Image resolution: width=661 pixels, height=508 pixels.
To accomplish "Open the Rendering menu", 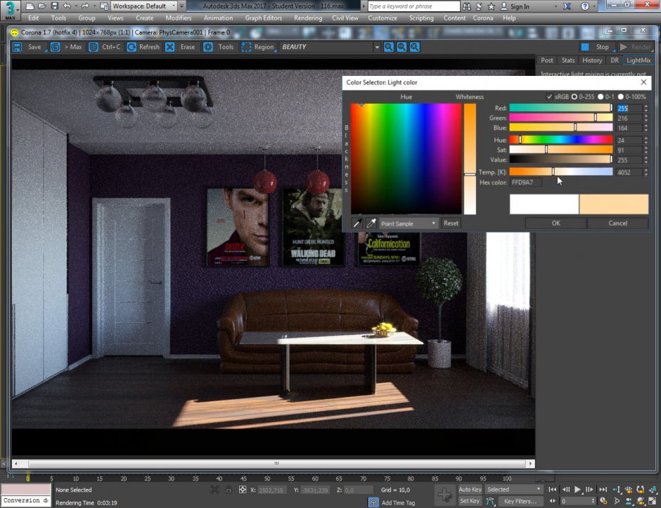I will (x=308, y=18).
